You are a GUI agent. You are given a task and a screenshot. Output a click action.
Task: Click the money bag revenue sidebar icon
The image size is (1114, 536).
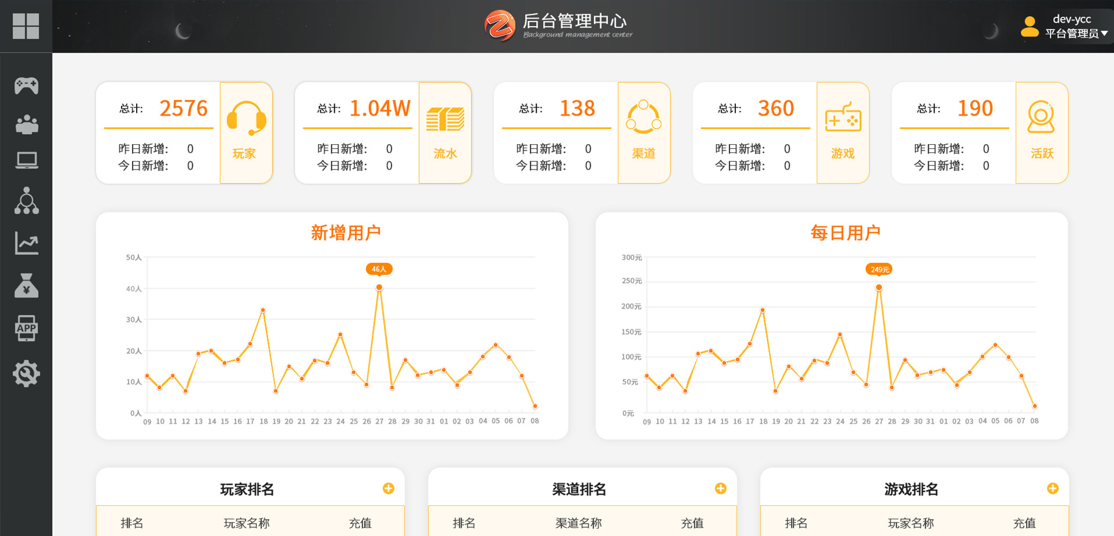[x=26, y=286]
